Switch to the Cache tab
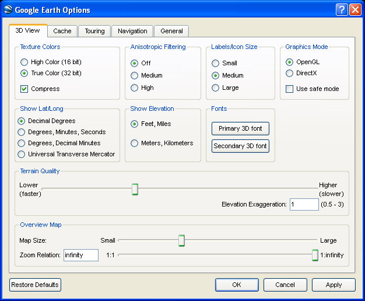The image size is (365, 301). [x=62, y=31]
